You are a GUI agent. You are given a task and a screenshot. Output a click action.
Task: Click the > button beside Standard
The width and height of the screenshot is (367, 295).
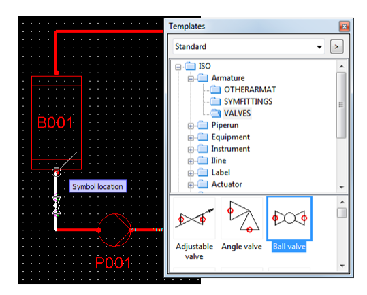[336, 47]
